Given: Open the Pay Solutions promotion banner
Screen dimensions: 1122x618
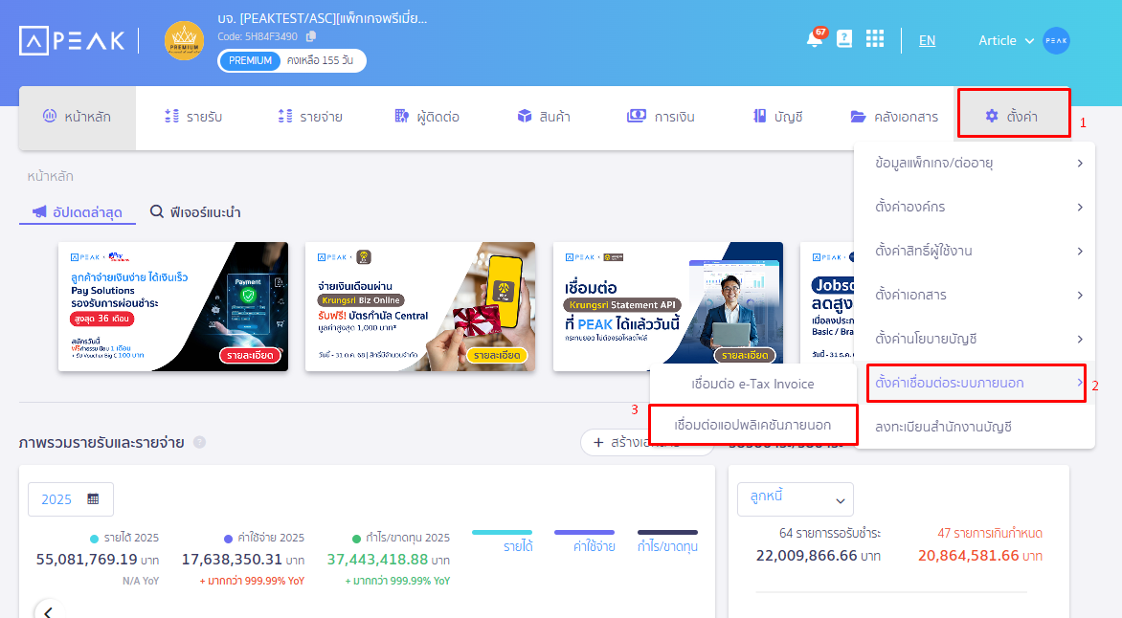Looking at the screenshot, I should [x=172, y=306].
